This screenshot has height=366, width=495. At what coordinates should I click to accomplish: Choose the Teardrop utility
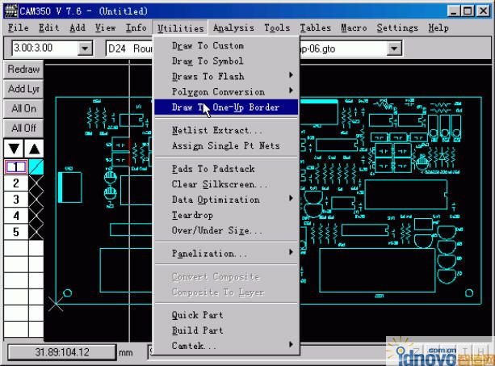226,215
